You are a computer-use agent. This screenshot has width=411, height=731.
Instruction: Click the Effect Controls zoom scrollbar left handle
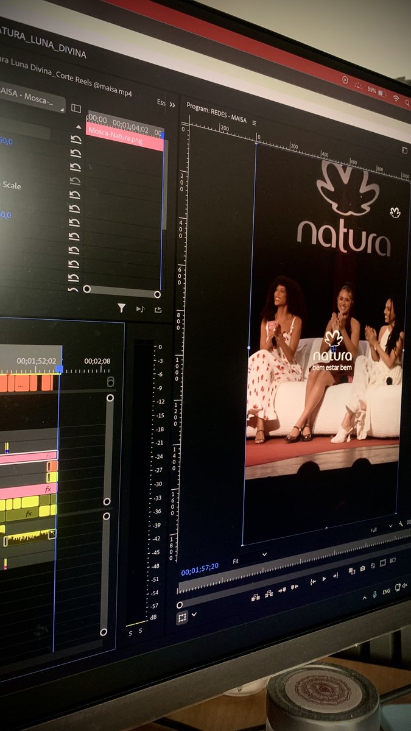87,289
